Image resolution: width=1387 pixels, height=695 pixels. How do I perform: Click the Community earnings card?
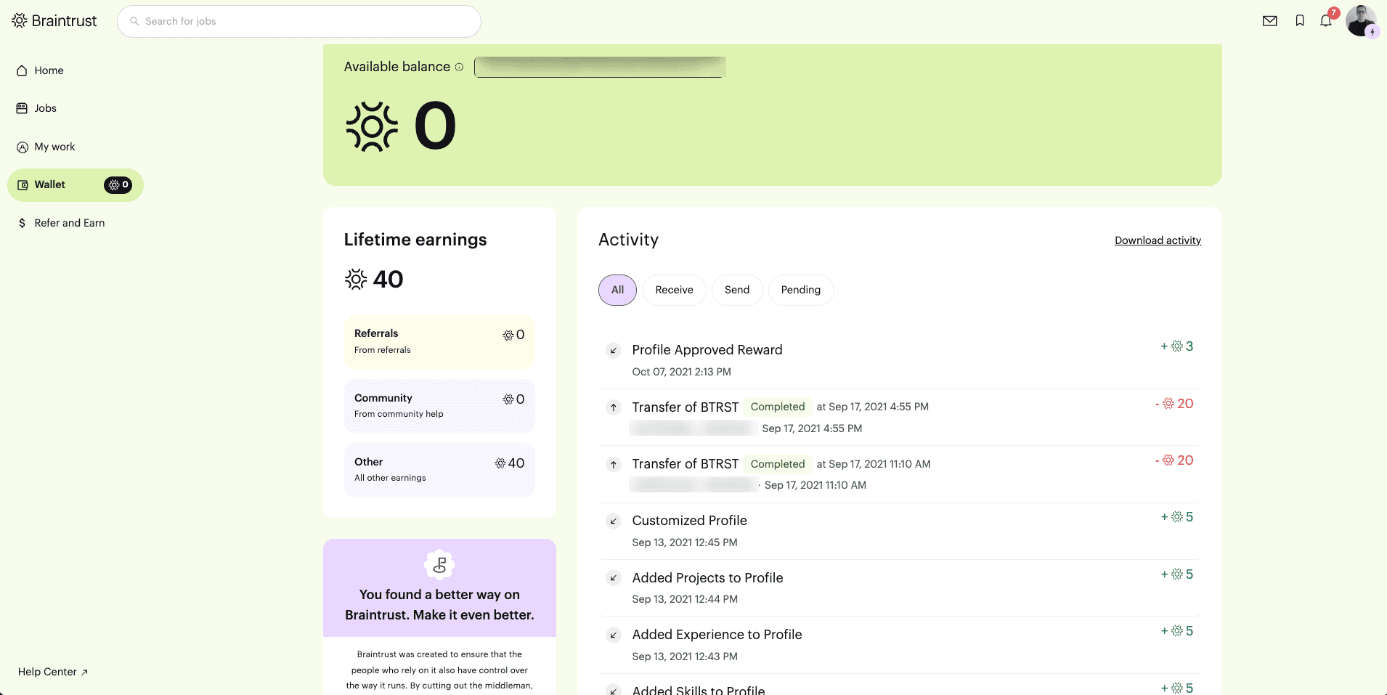[439, 405]
